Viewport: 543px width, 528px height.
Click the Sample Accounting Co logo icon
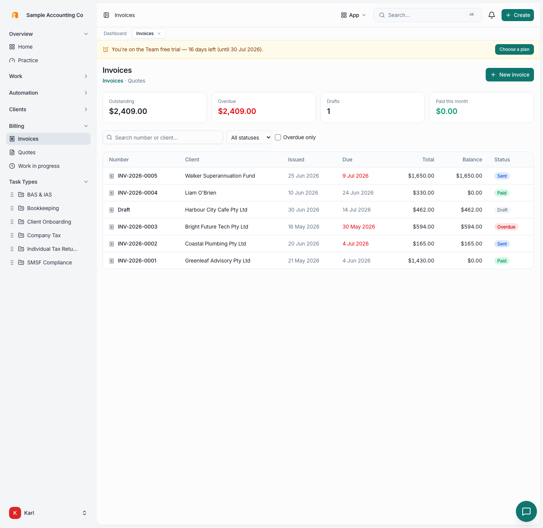[x=15, y=15]
